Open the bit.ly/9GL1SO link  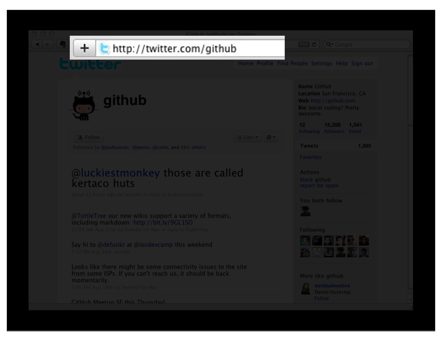pos(163,222)
